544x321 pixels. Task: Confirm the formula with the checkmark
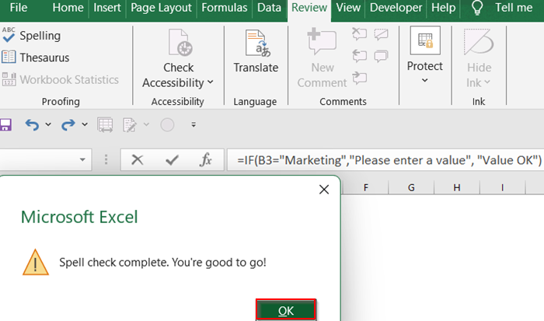(x=172, y=160)
